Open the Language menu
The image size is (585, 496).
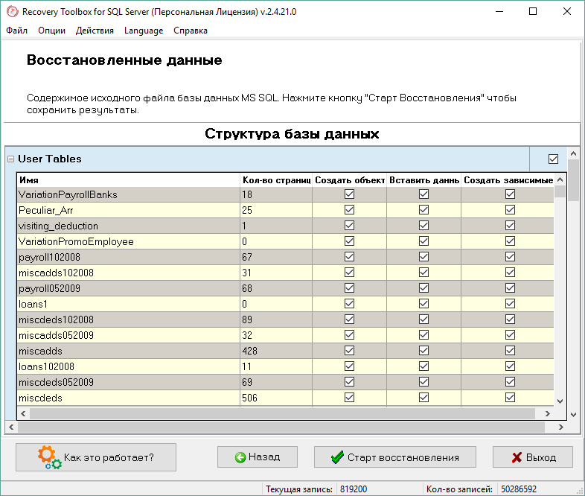click(x=144, y=31)
